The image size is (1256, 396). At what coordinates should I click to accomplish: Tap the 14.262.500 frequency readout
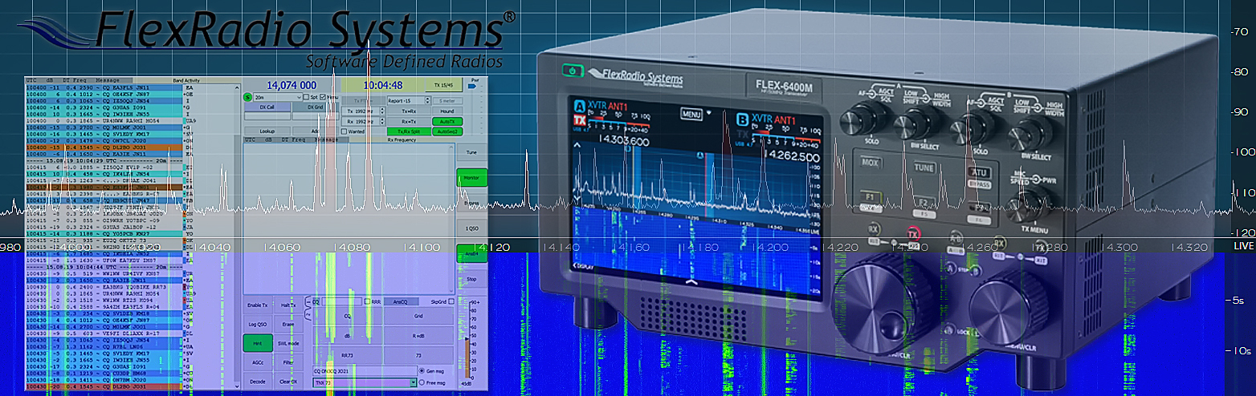(792, 156)
